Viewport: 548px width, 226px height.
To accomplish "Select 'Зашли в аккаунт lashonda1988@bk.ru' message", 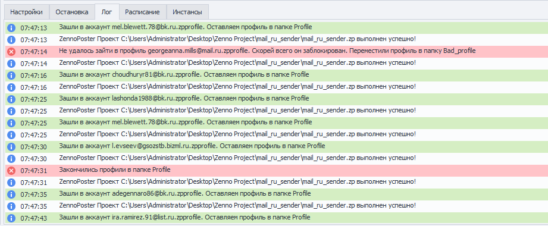I will coord(184,98).
